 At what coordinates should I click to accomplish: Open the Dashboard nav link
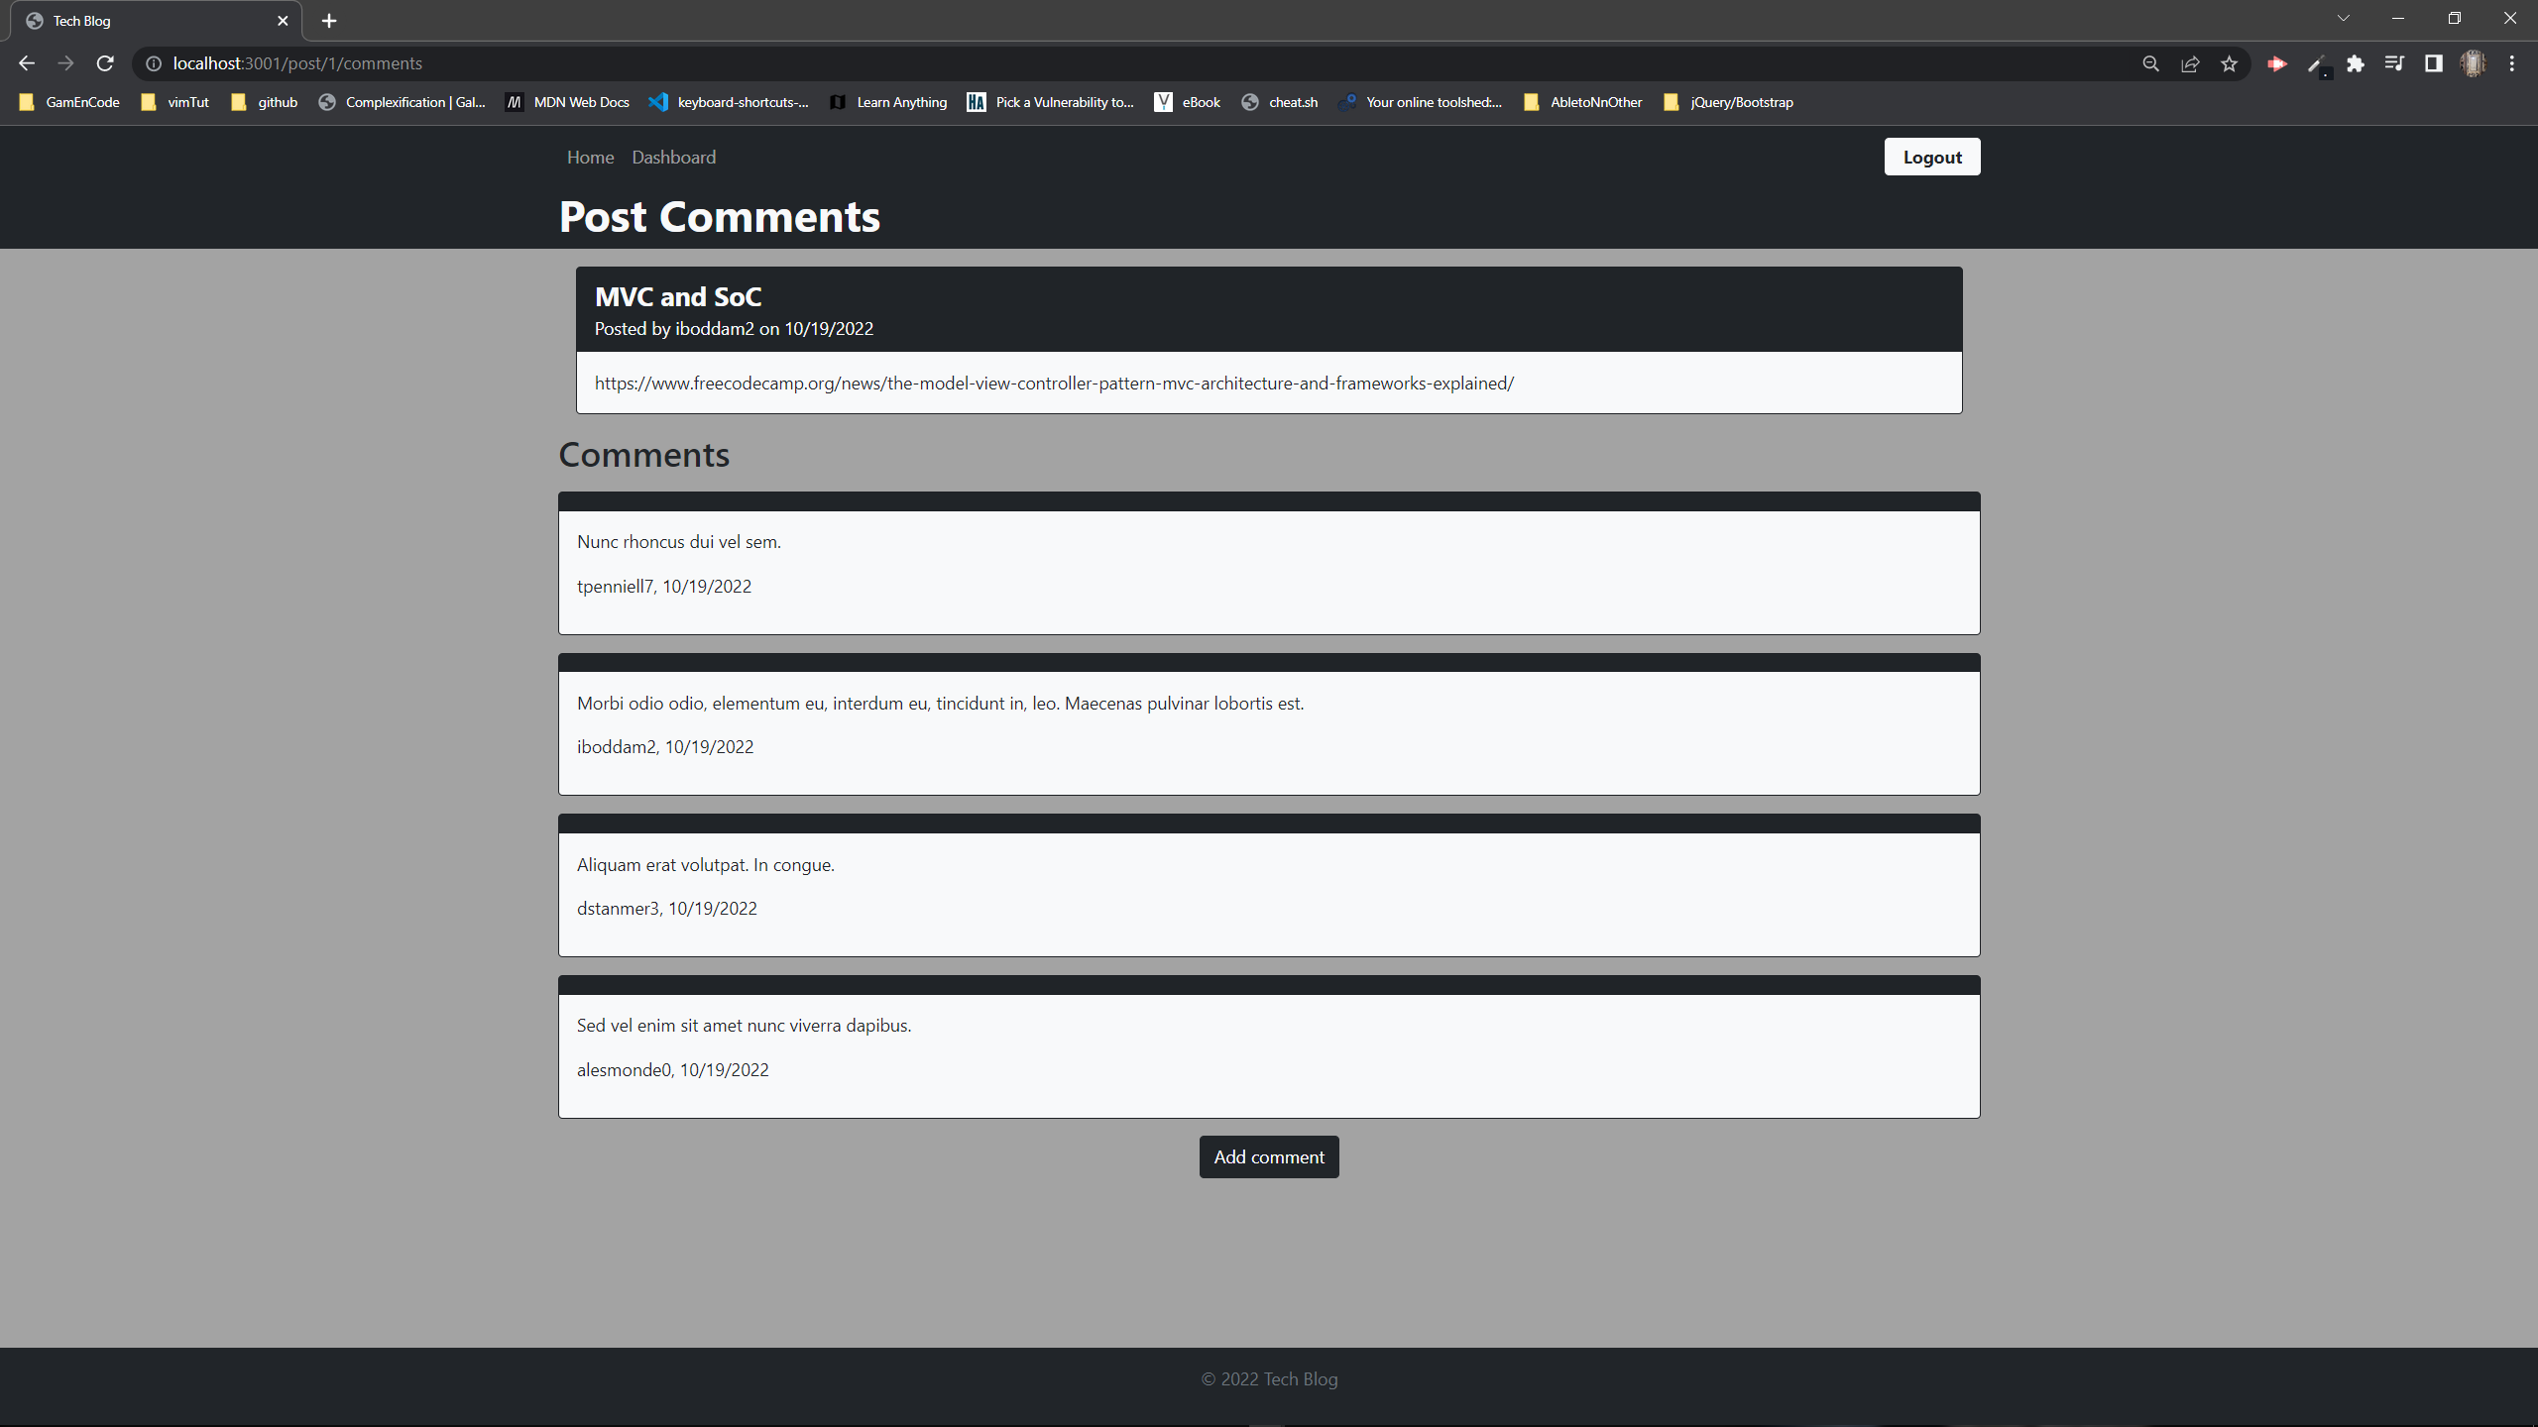tap(673, 158)
